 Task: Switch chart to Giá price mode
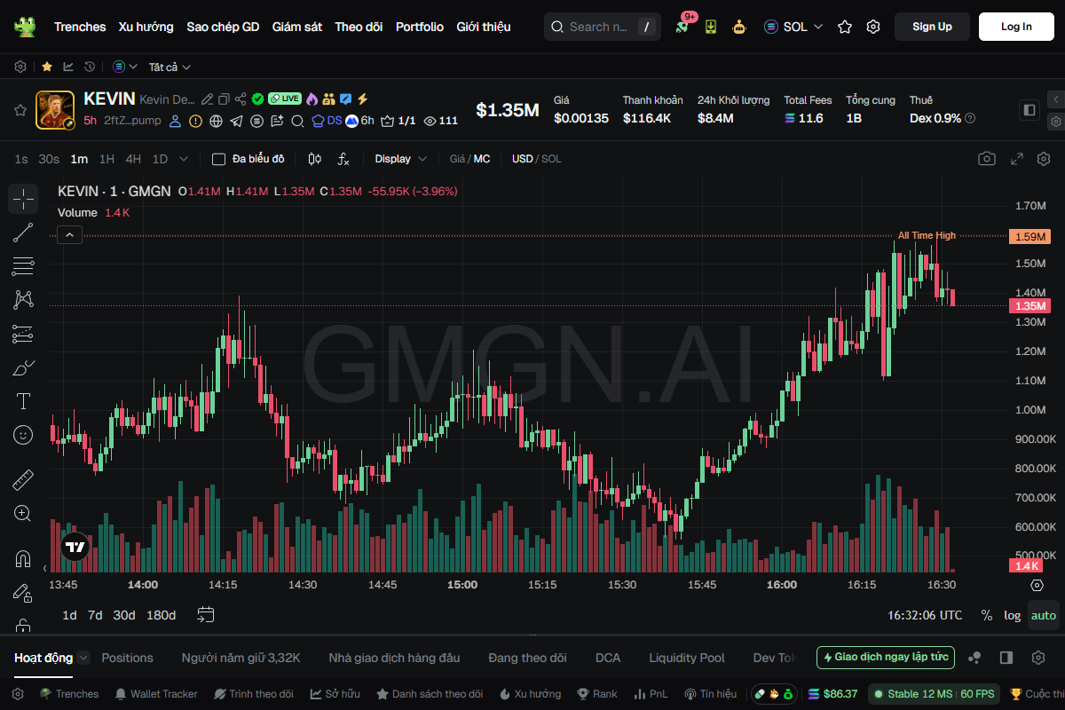click(457, 159)
